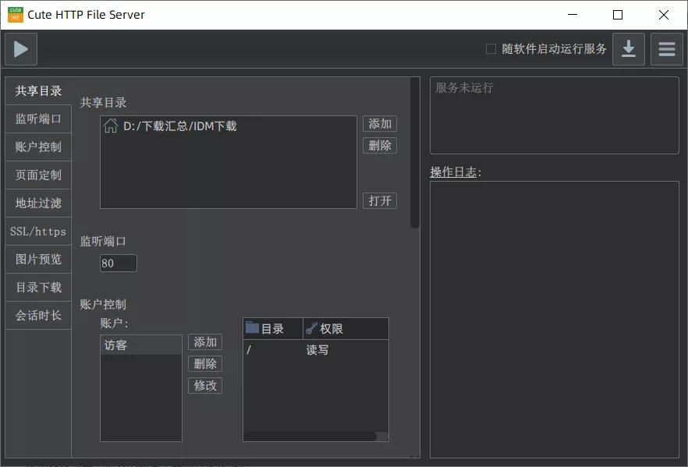Open the hamburger menu icon
This screenshot has height=467, width=688.
coord(666,48)
